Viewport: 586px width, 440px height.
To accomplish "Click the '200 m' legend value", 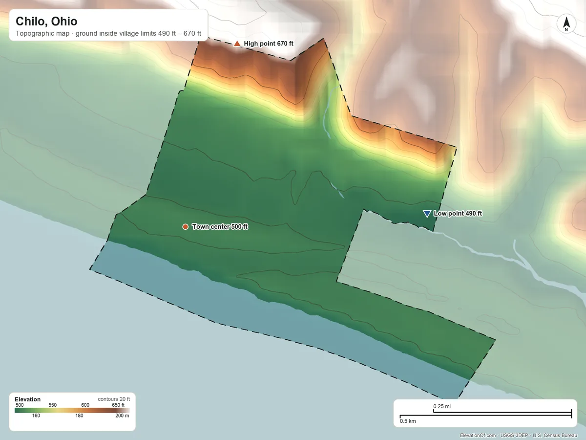I will 122,416.
